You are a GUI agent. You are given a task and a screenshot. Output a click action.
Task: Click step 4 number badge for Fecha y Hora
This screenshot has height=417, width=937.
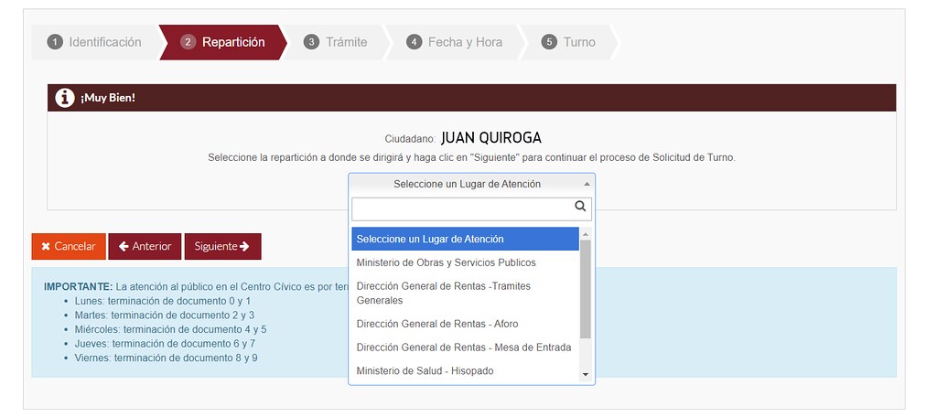(415, 42)
